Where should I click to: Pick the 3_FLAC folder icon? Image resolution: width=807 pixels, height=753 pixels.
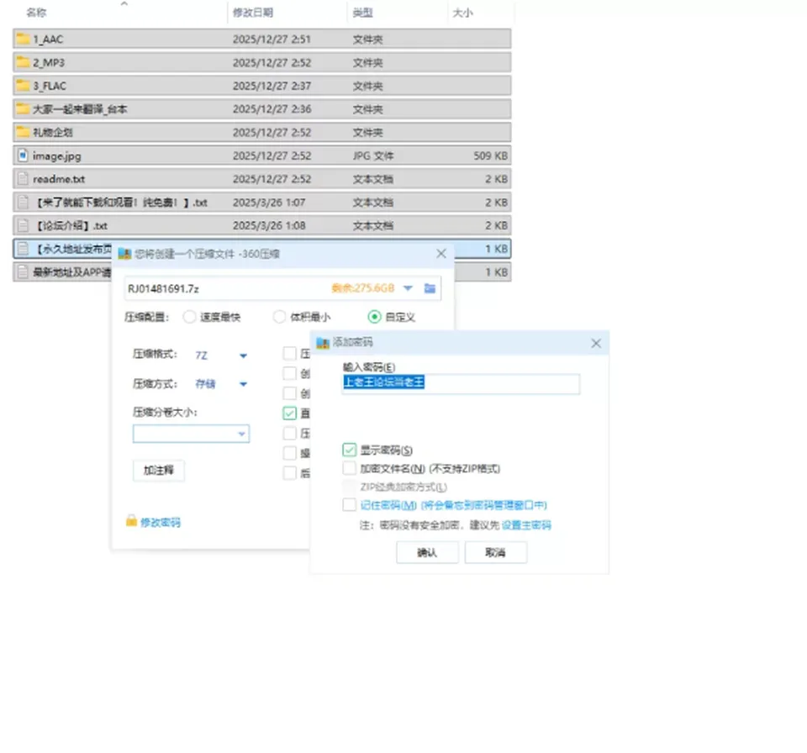(x=23, y=86)
